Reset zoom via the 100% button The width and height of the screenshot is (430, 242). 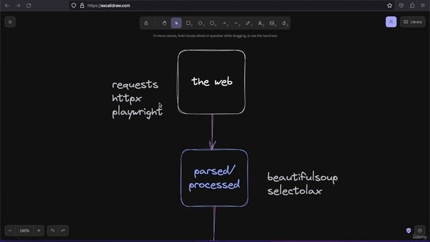pyautogui.click(x=24, y=231)
